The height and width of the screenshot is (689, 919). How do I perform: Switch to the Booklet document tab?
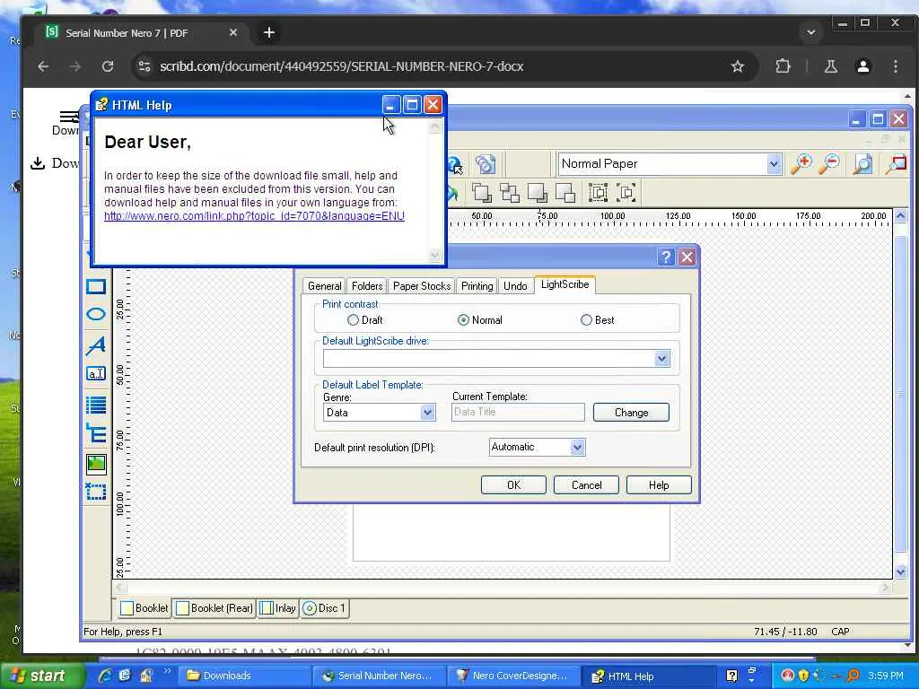coord(144,609)
